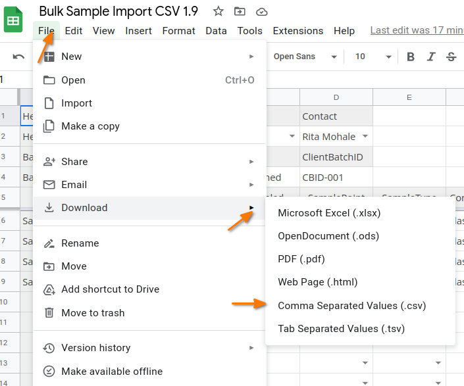Check the cloud save status icon
Viewport: 464px width, 386px height.
point(261,11)
